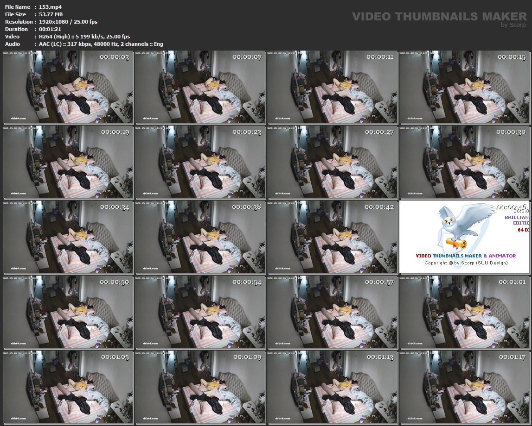Select the thumbnail stamped 00:00:03
The width and height of the screenshot is (532, 426).
point(69,88)
